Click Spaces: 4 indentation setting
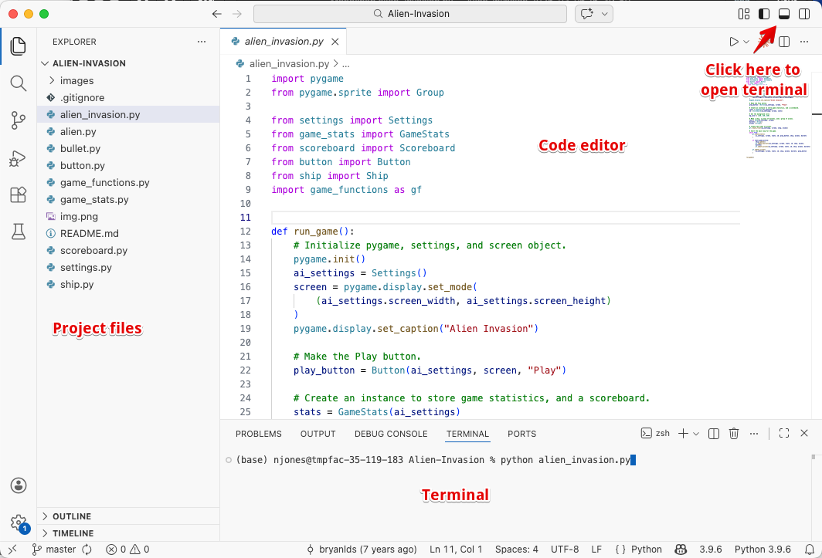This screenshot has width=822, height=558. click(x=516, y=550)
